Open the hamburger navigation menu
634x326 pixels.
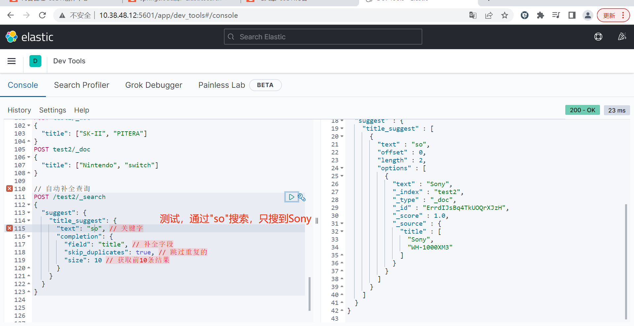pyautogui.click(x=12, y=61)
